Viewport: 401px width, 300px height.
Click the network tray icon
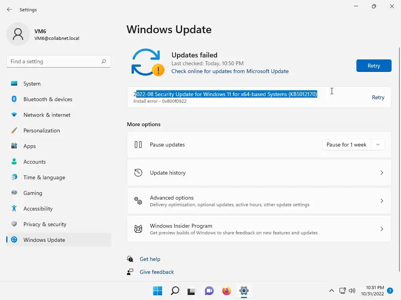click(x=342, y=291)
